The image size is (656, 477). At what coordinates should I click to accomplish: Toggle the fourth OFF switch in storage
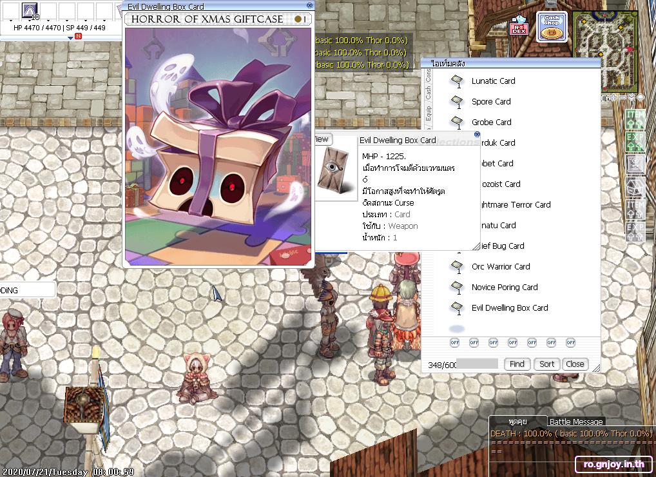coord(512,343)
